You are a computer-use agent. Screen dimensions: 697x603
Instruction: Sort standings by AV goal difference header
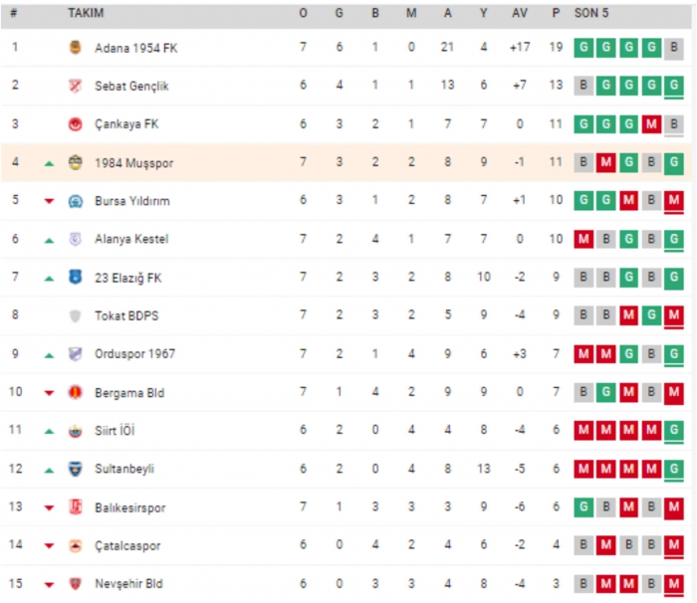(519, 14)
